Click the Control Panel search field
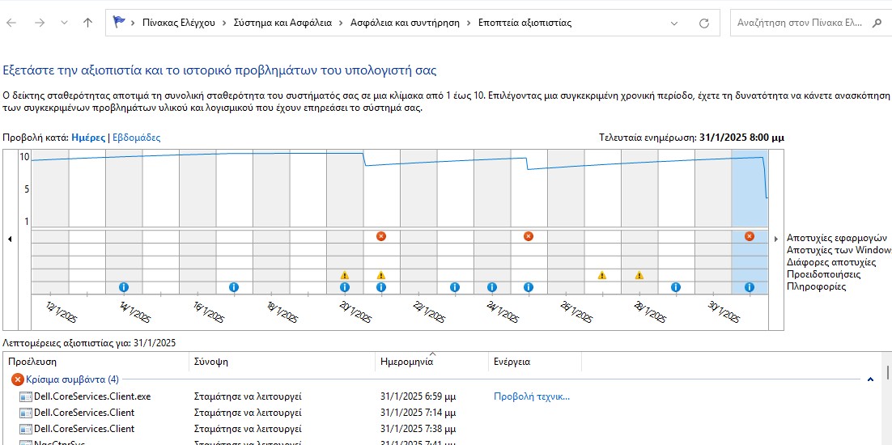The width and height of the screenshot is (892, 445). (x=799, y=23)
